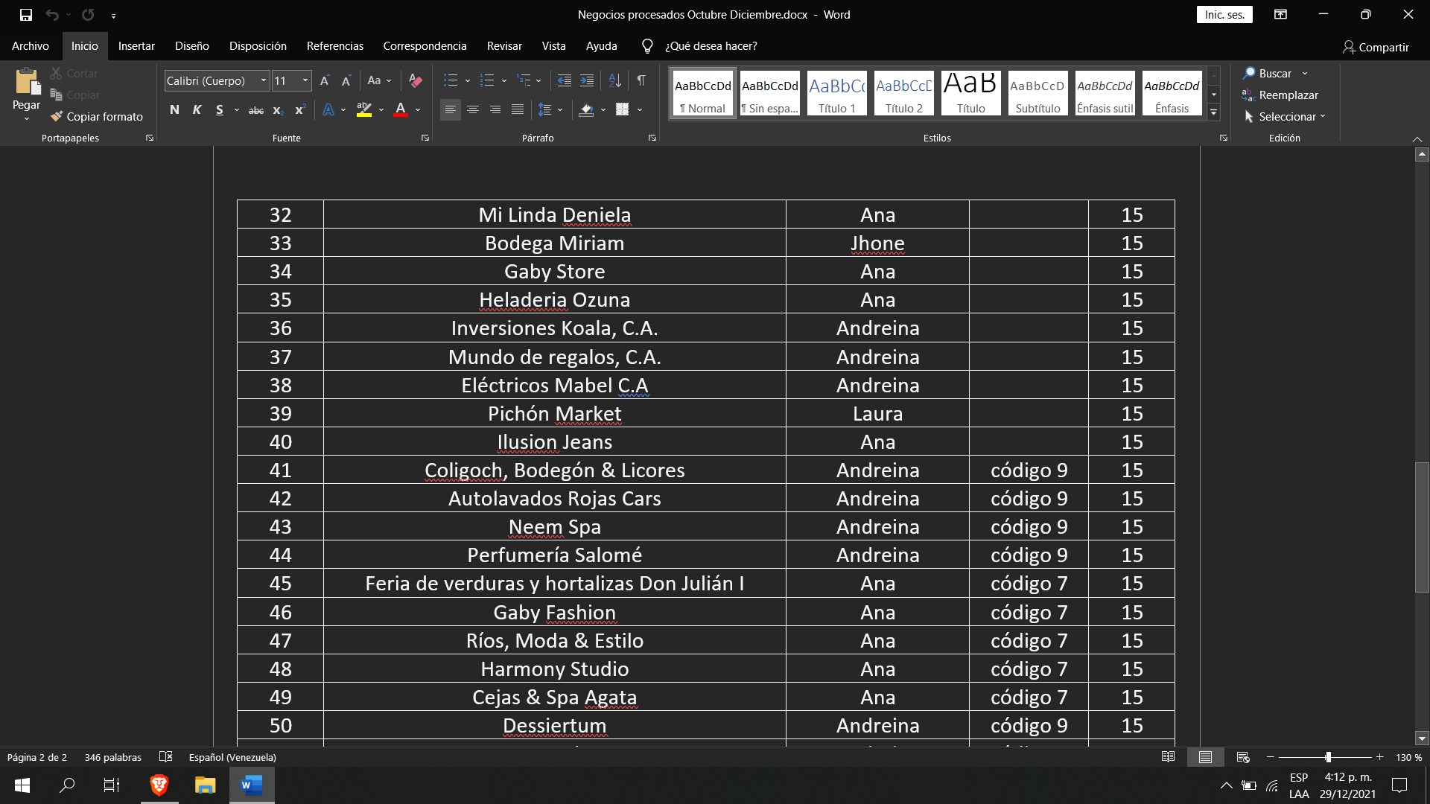The width and height of the screenshot is (1430, 804).
Task: Expand the styles gallery with the More arrow
Action: tap(1214, 112)
